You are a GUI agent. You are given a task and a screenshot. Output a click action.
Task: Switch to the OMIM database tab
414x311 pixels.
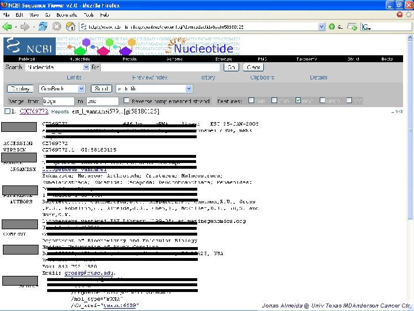[353, 59]
